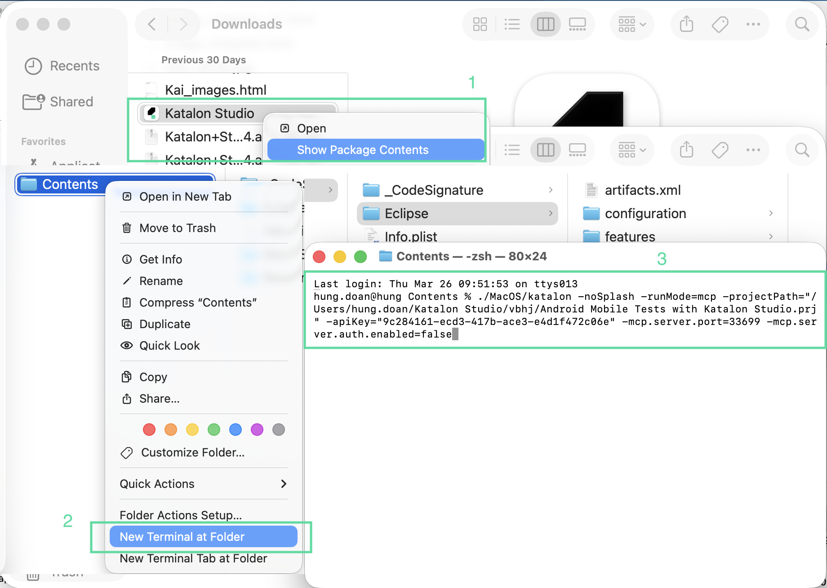Viewport: 827px width, 588px height.
Task: Select Recents in the sidebar
Action: pyautogui.click(x=74, y=66)
